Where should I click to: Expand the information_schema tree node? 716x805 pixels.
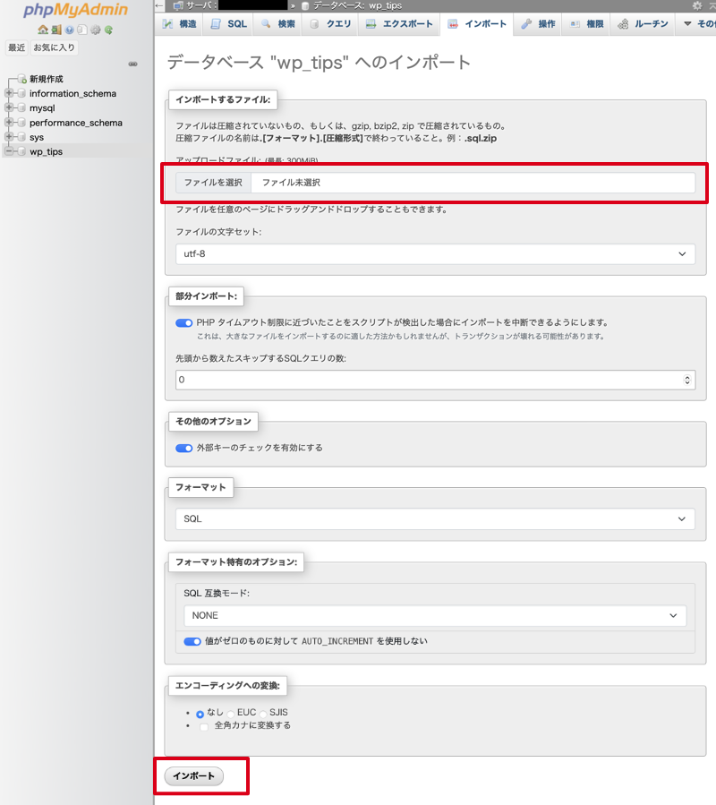[x=9, y=93]
